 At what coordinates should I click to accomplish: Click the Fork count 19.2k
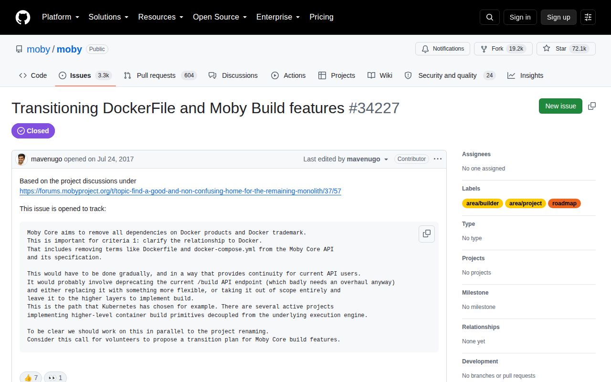[516, 49]
